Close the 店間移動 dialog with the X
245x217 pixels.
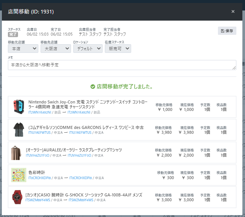click(233, 11)
